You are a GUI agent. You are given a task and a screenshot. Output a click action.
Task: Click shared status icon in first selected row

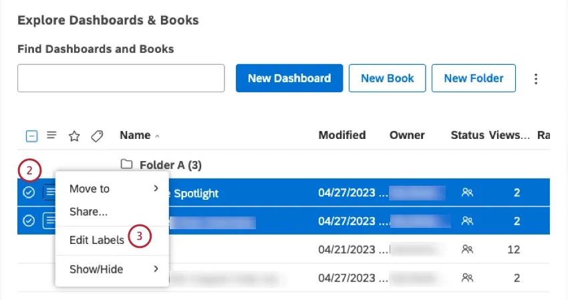[467, 192]
